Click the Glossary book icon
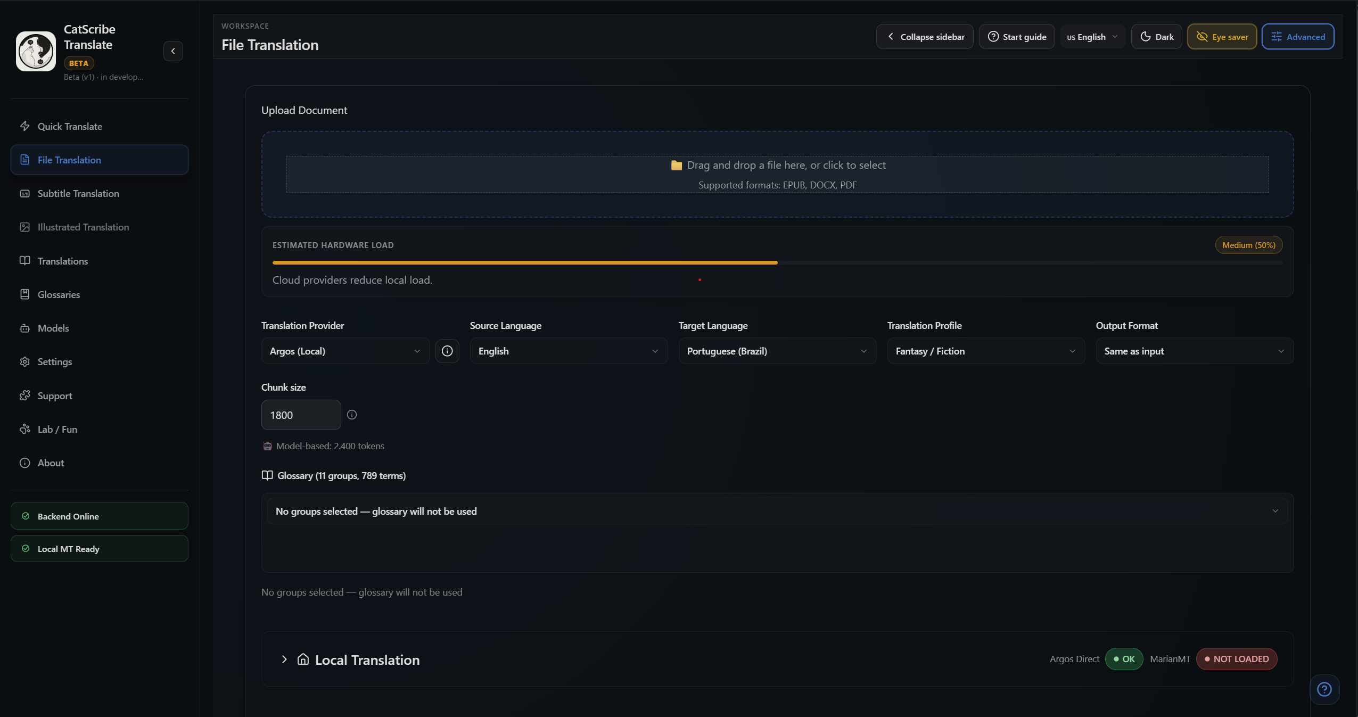The width and height of the screenshot is (1358, 717). point(267,475)
